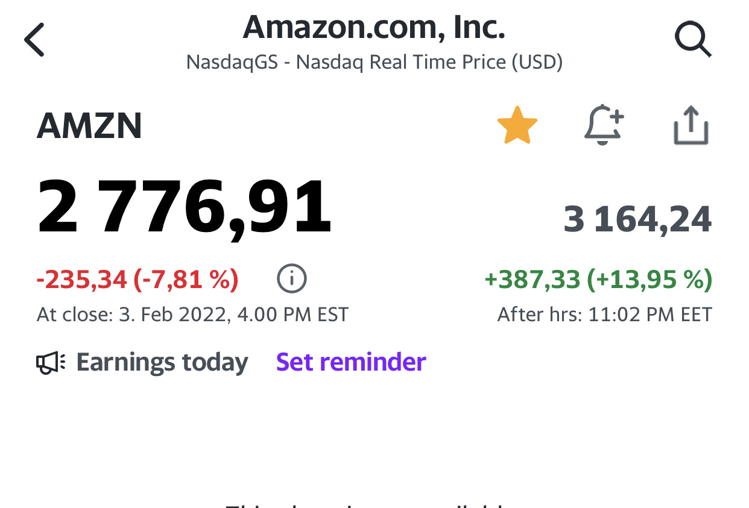
Task: Open search with the magnifying glass
Action: (x=693, y=40)
